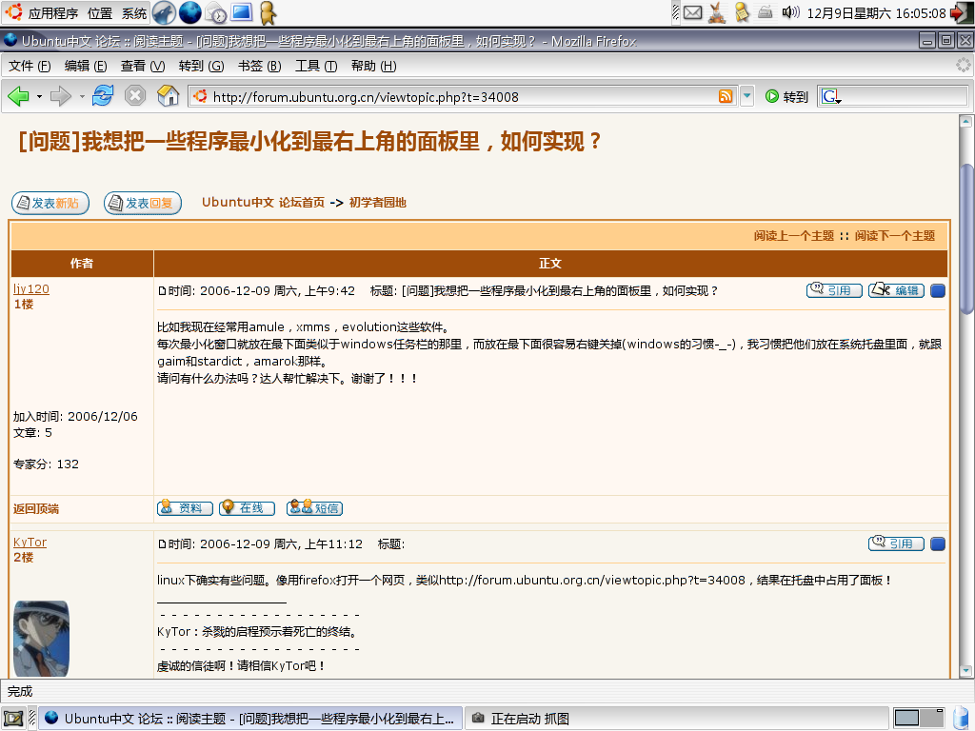Open the 帮助 (H) menu
Image resolution: width=975 pixels, height=731 pixels.
[373, 66]
